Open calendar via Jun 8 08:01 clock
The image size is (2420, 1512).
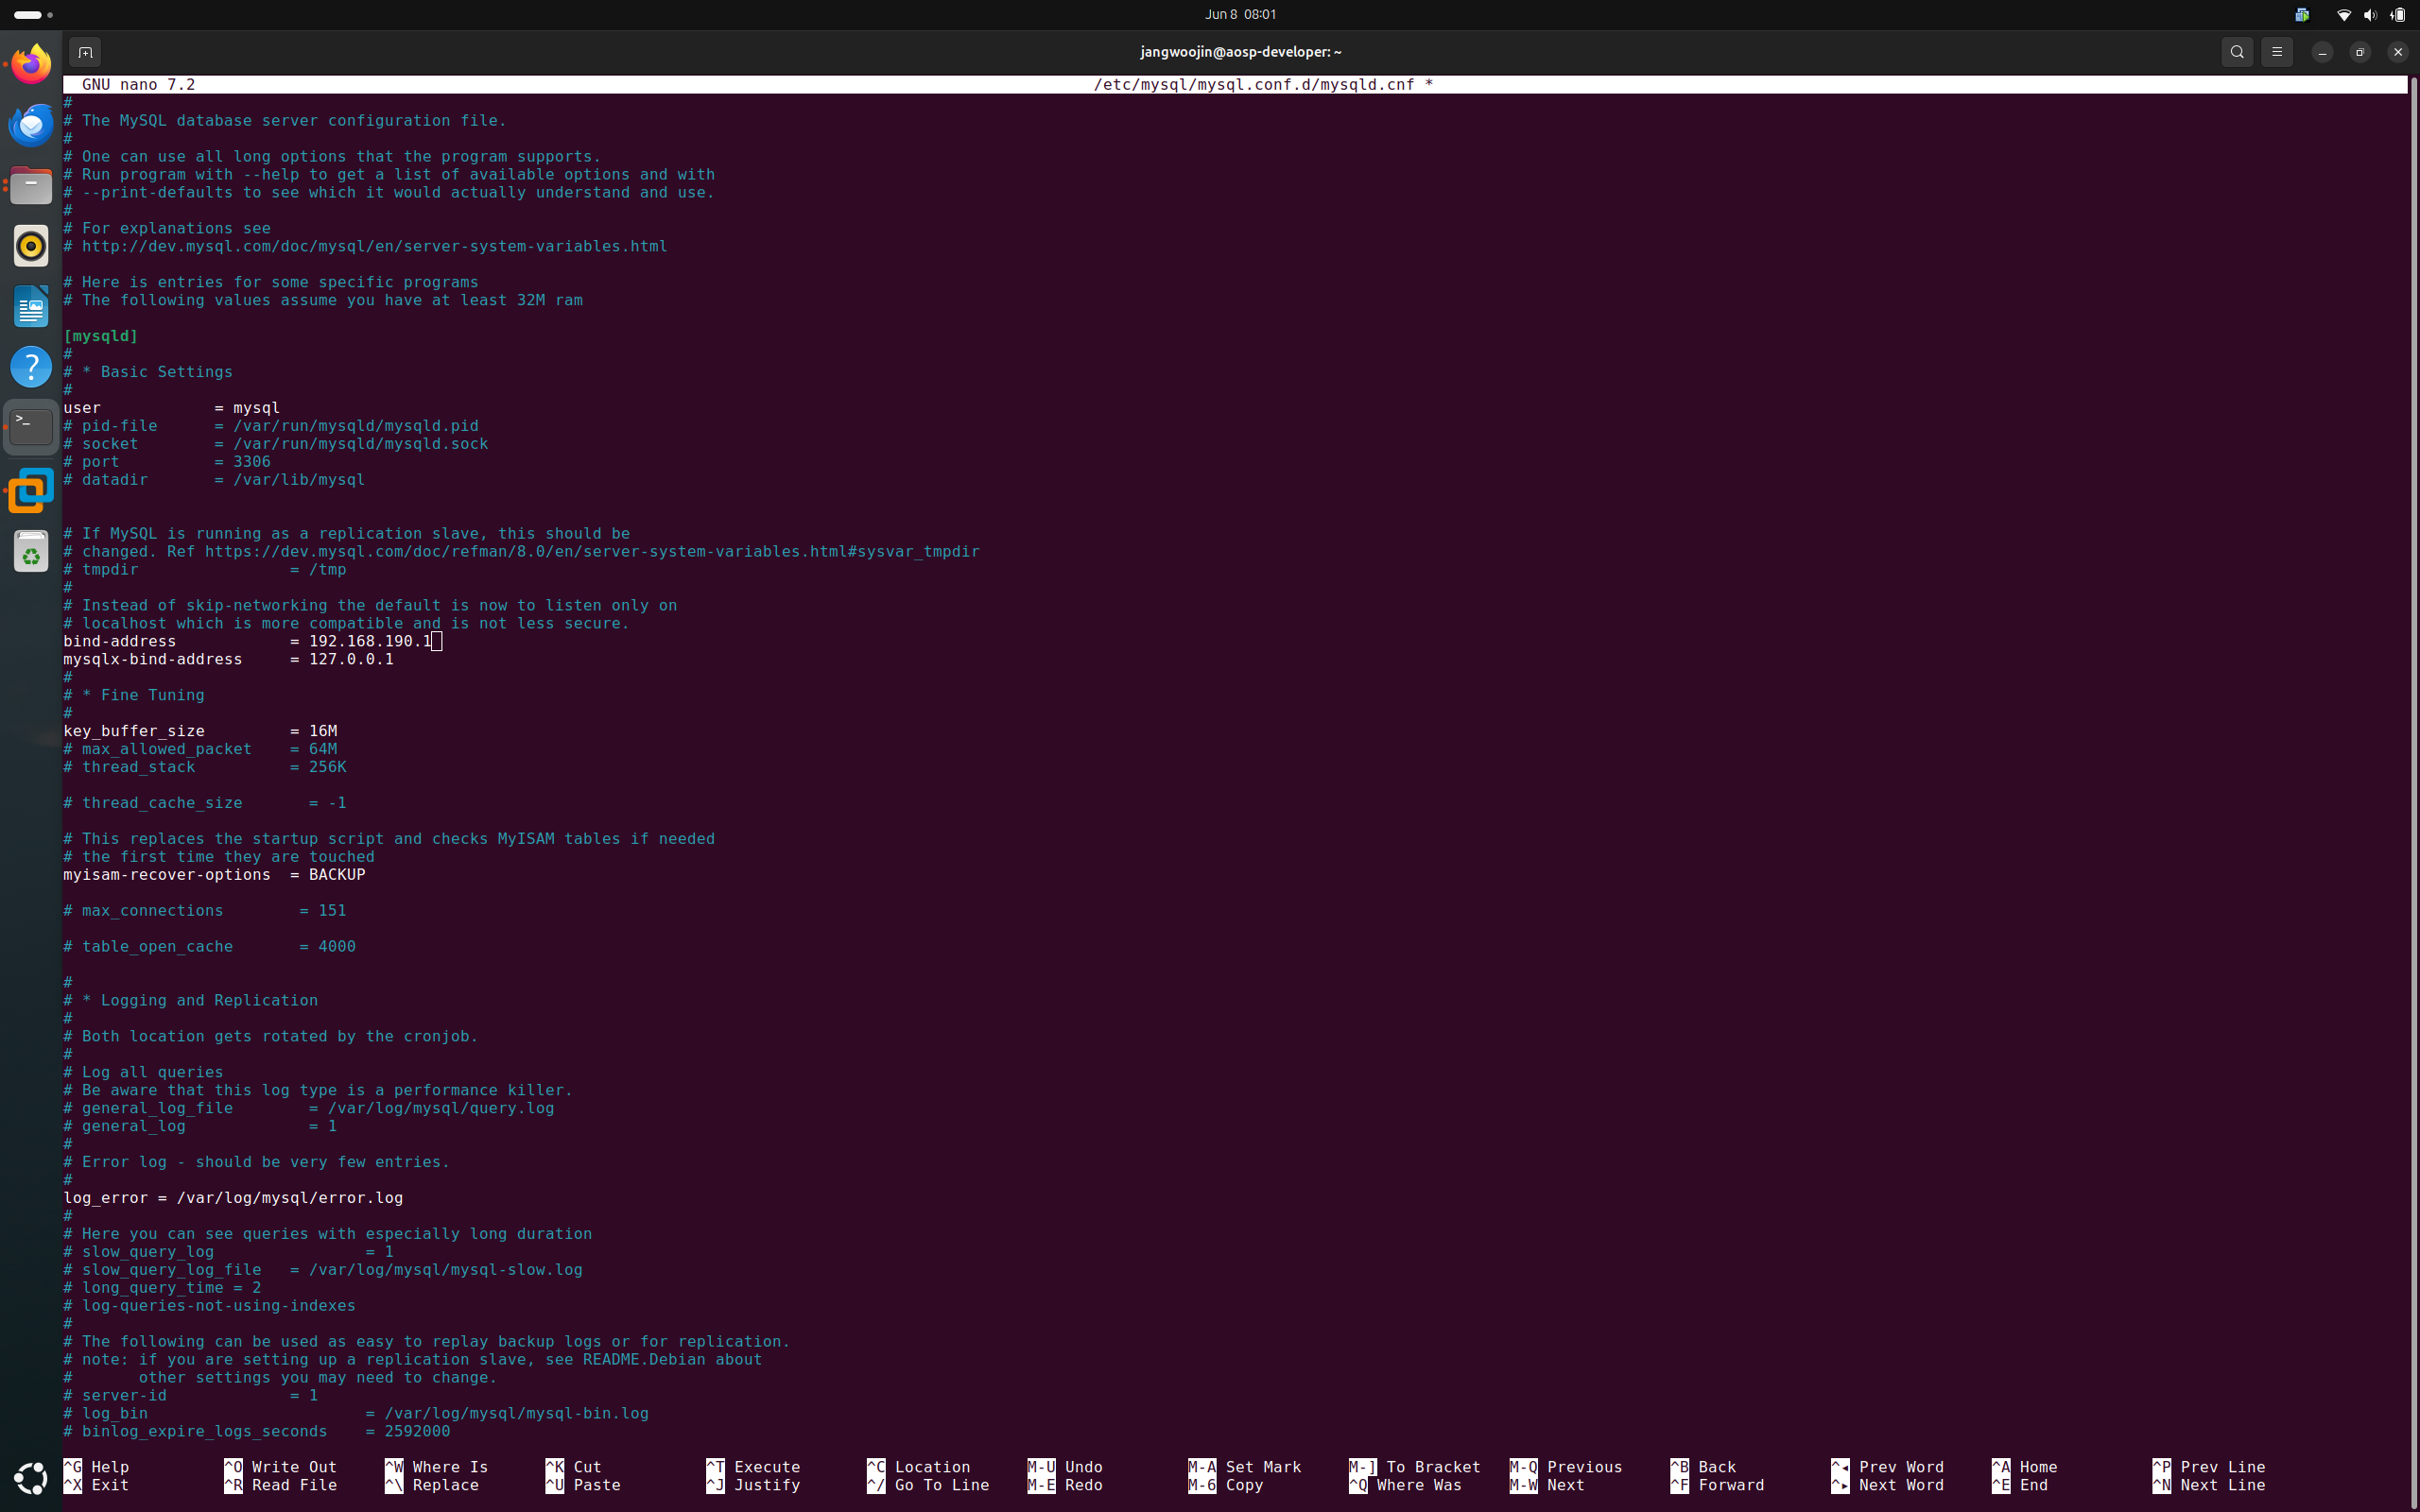click(x=1240, y=15)
